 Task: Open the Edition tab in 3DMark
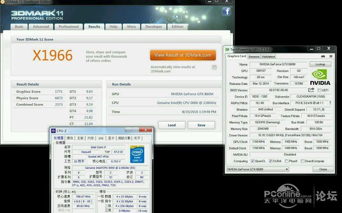(177, 27)
